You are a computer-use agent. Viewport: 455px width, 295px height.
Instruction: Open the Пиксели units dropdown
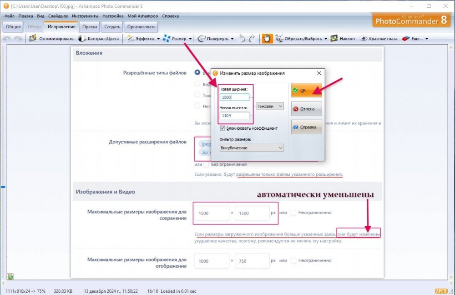tap(270, 106)
